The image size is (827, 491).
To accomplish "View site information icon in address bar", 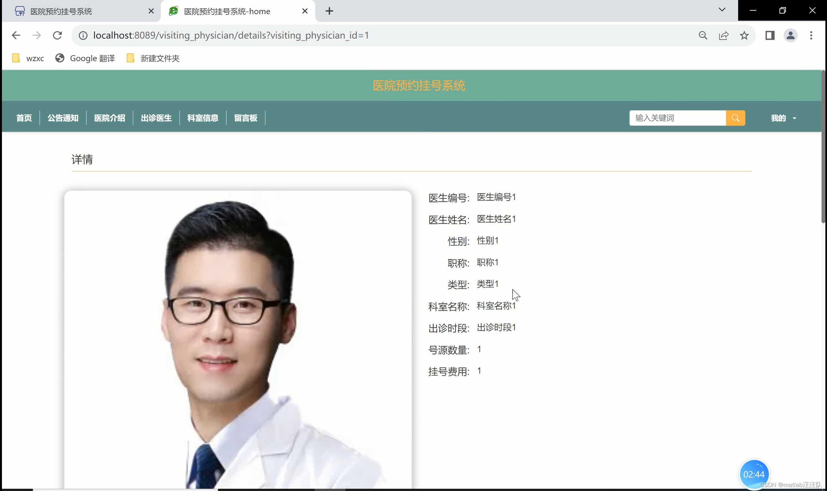I will tap(83, 36).
